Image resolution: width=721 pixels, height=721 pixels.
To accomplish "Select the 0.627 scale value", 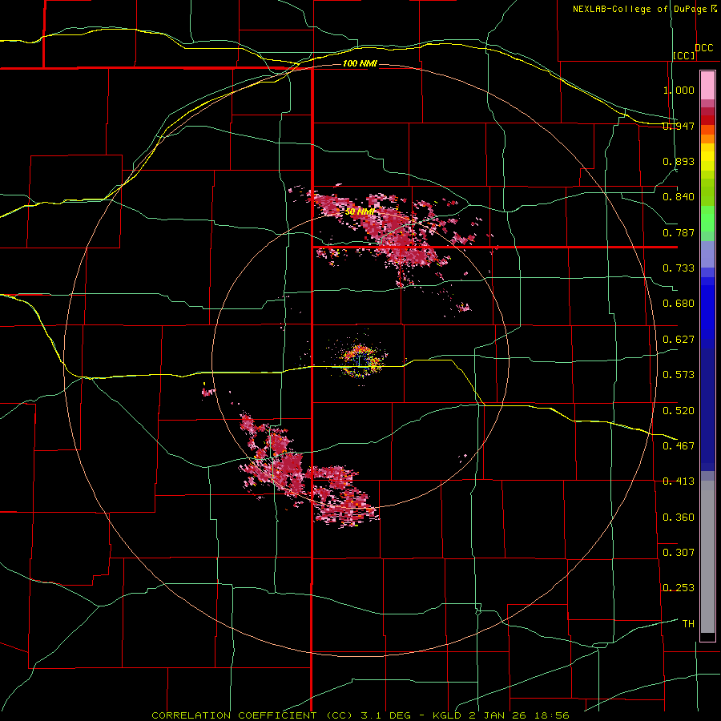I will tap(679, 340).
